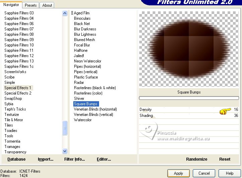Screen dimensions: 242x178
Task: Reset the filter parameters
Action: pos(225,159)
